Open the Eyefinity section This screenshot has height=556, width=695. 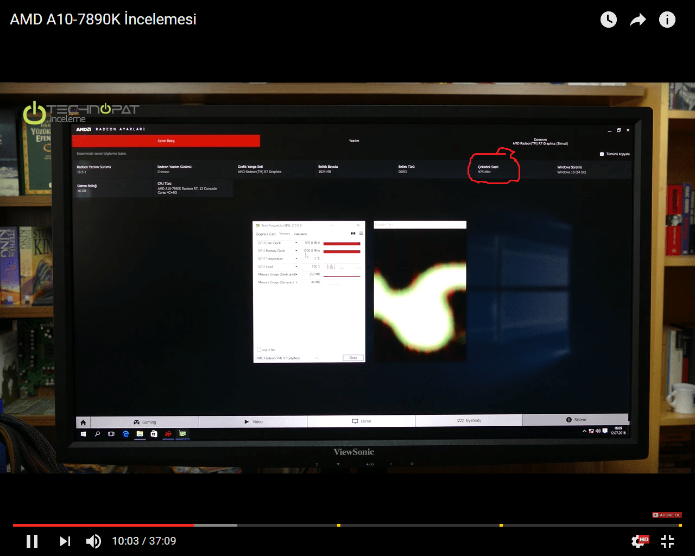pyautogui.click(x=469, y=420)
